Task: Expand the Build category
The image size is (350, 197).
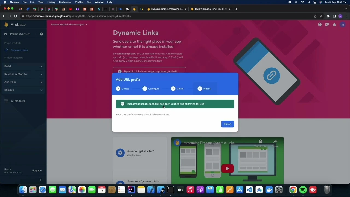Action: coord(23,66)
